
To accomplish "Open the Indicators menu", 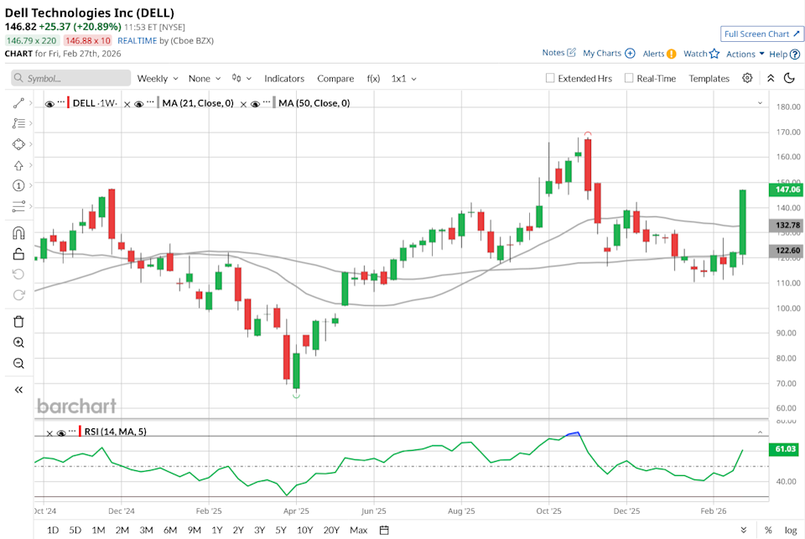I will [284, 78].
